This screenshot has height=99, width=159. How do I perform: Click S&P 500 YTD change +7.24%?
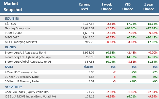pyautogui.click(x=131, y=24)
